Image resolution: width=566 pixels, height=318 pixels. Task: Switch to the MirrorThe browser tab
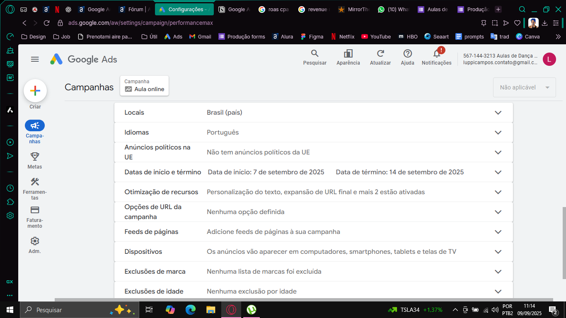(x=353, y=9)
